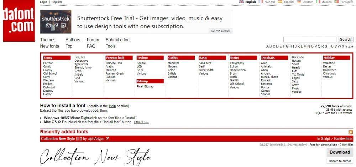Focus the font search input field
Image resolution: width=356 pixels, height=167 pixels.
click(x=310, y=40)
